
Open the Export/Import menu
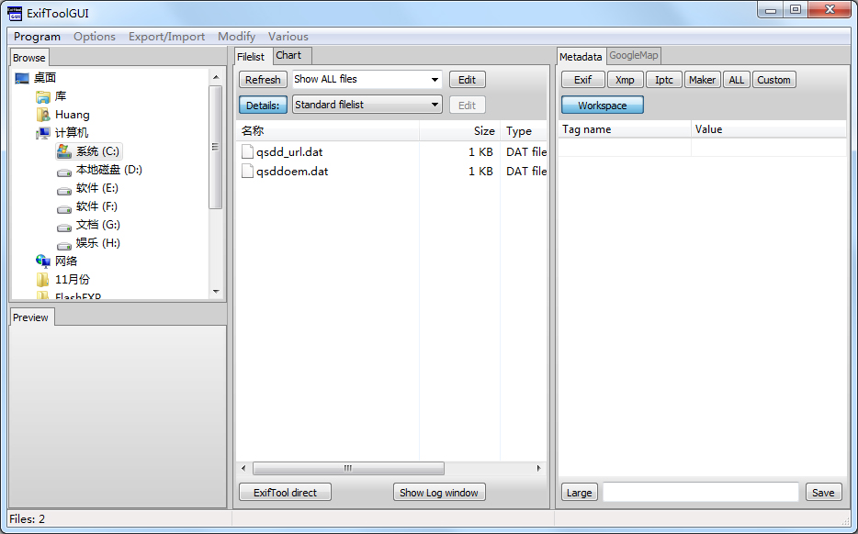(x=166, y=37)
